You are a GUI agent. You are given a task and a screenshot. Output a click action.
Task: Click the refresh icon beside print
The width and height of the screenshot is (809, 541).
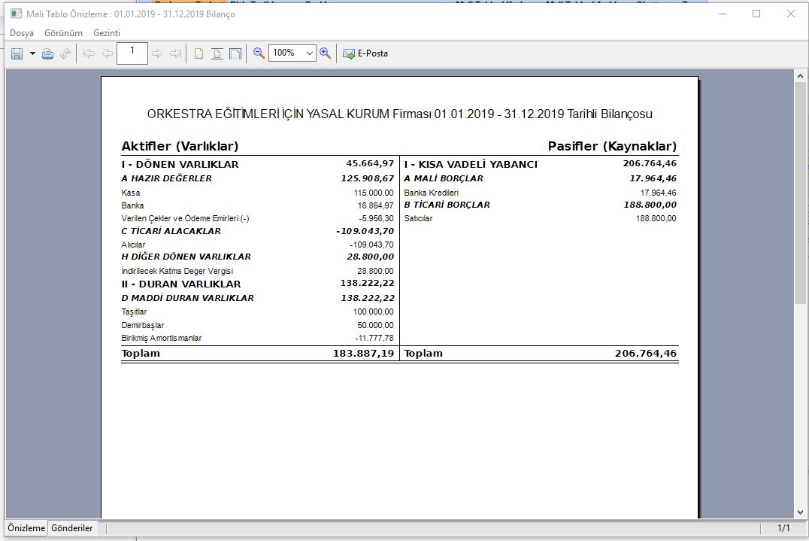pos(65,53)
